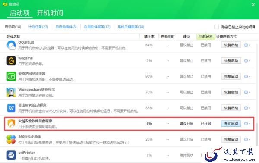This screenshot has width=259, height=163.
Task: Click the 360软件小助手 icon
Action: click(11, 139)
